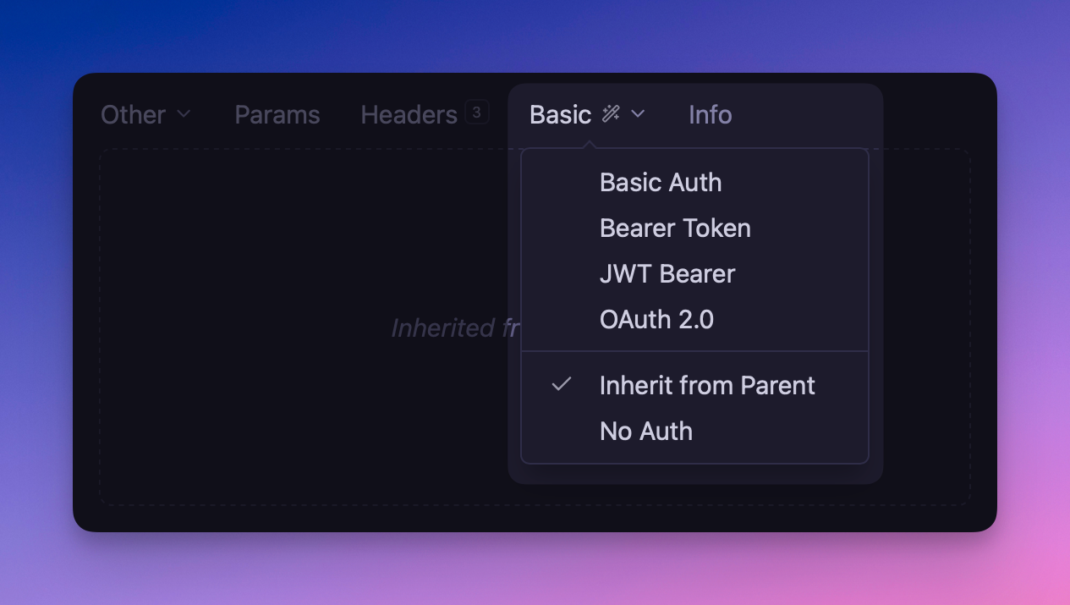Open the Headers tab
1070x605 pixels.
[x=409, y=114]
